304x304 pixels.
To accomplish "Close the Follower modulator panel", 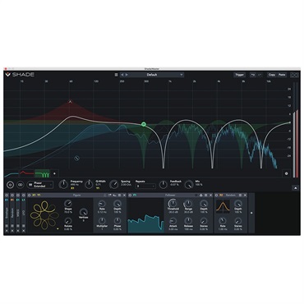I will (210, 196).
